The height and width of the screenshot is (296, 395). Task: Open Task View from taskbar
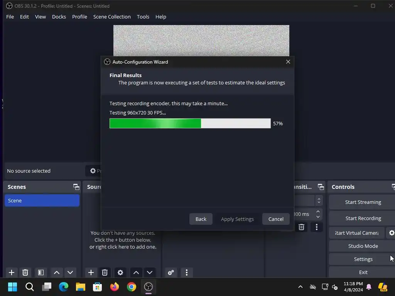pos(47,287)
